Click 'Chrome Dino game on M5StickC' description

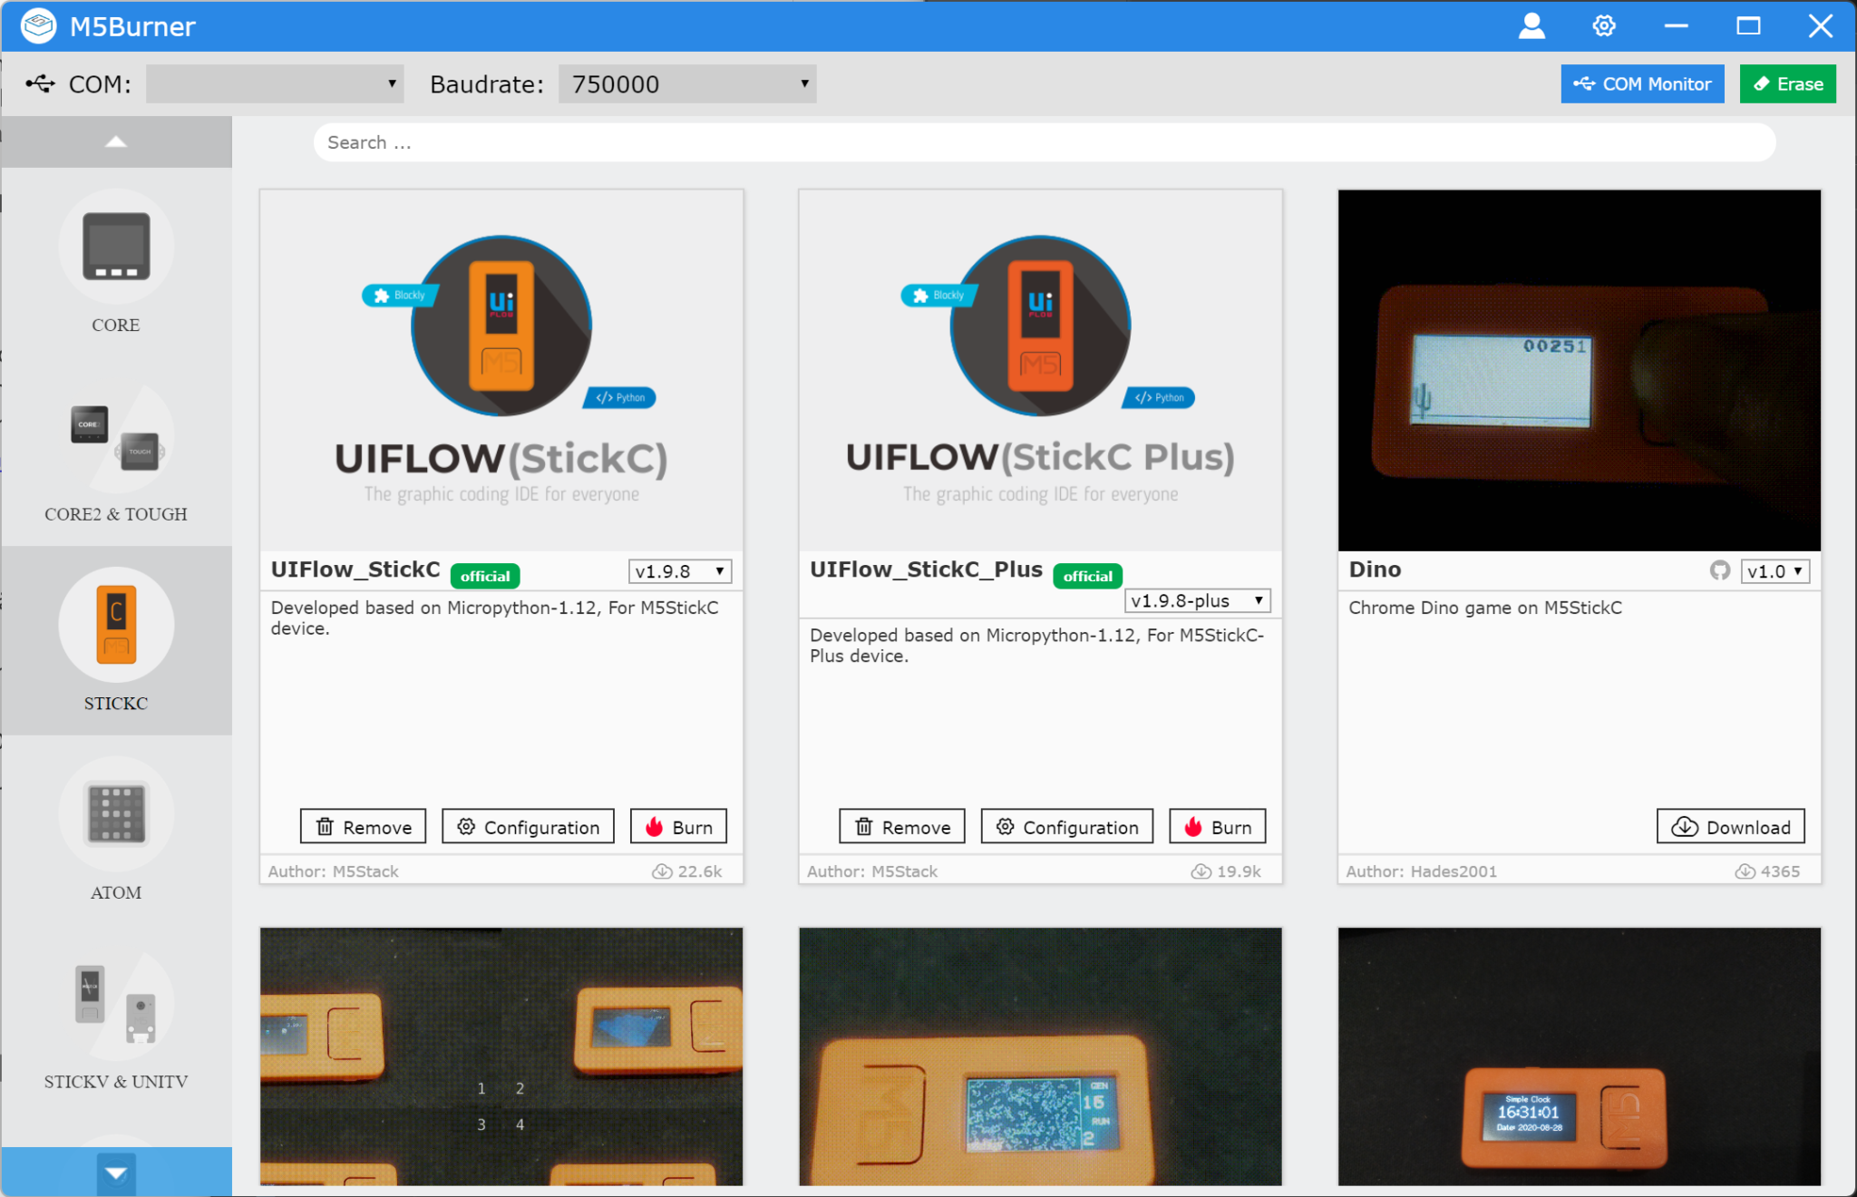coord(1485,608)
